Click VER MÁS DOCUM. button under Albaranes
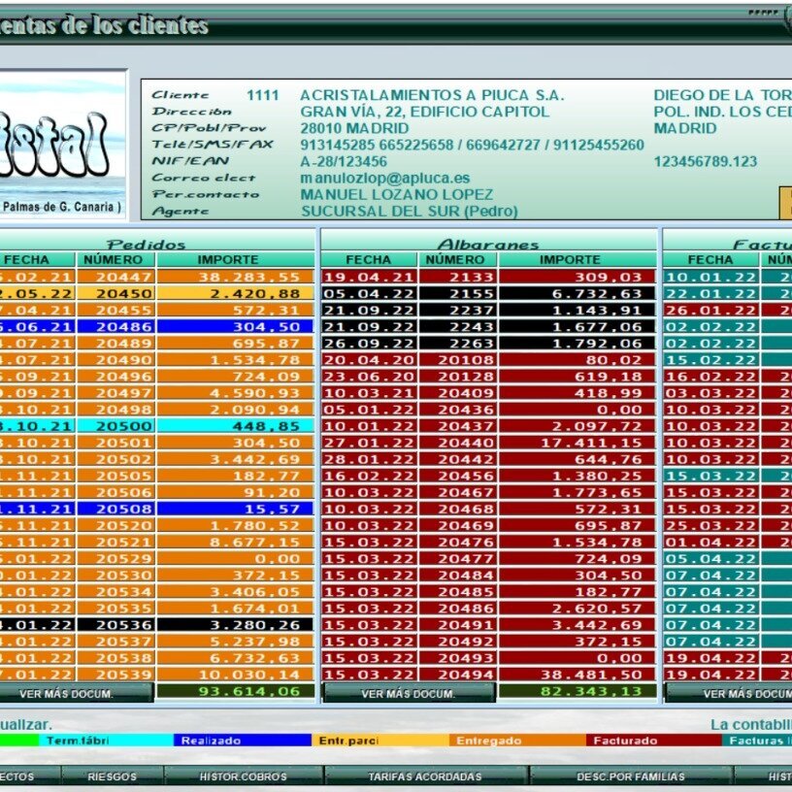This screenshot has height=792, width=792. (x=409, y=694)
